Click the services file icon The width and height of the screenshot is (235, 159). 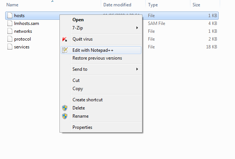tap(9, 47)
